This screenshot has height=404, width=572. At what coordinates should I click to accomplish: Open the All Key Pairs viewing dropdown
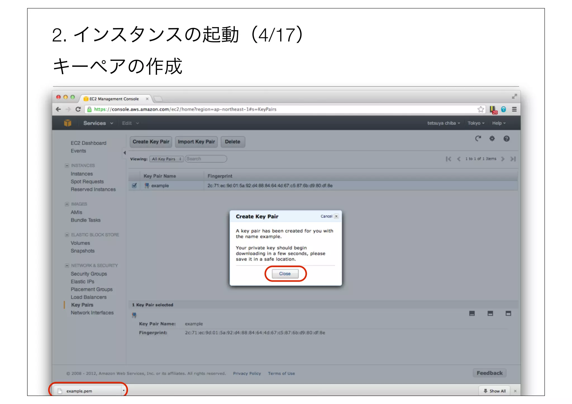click(x=166, y=159)
